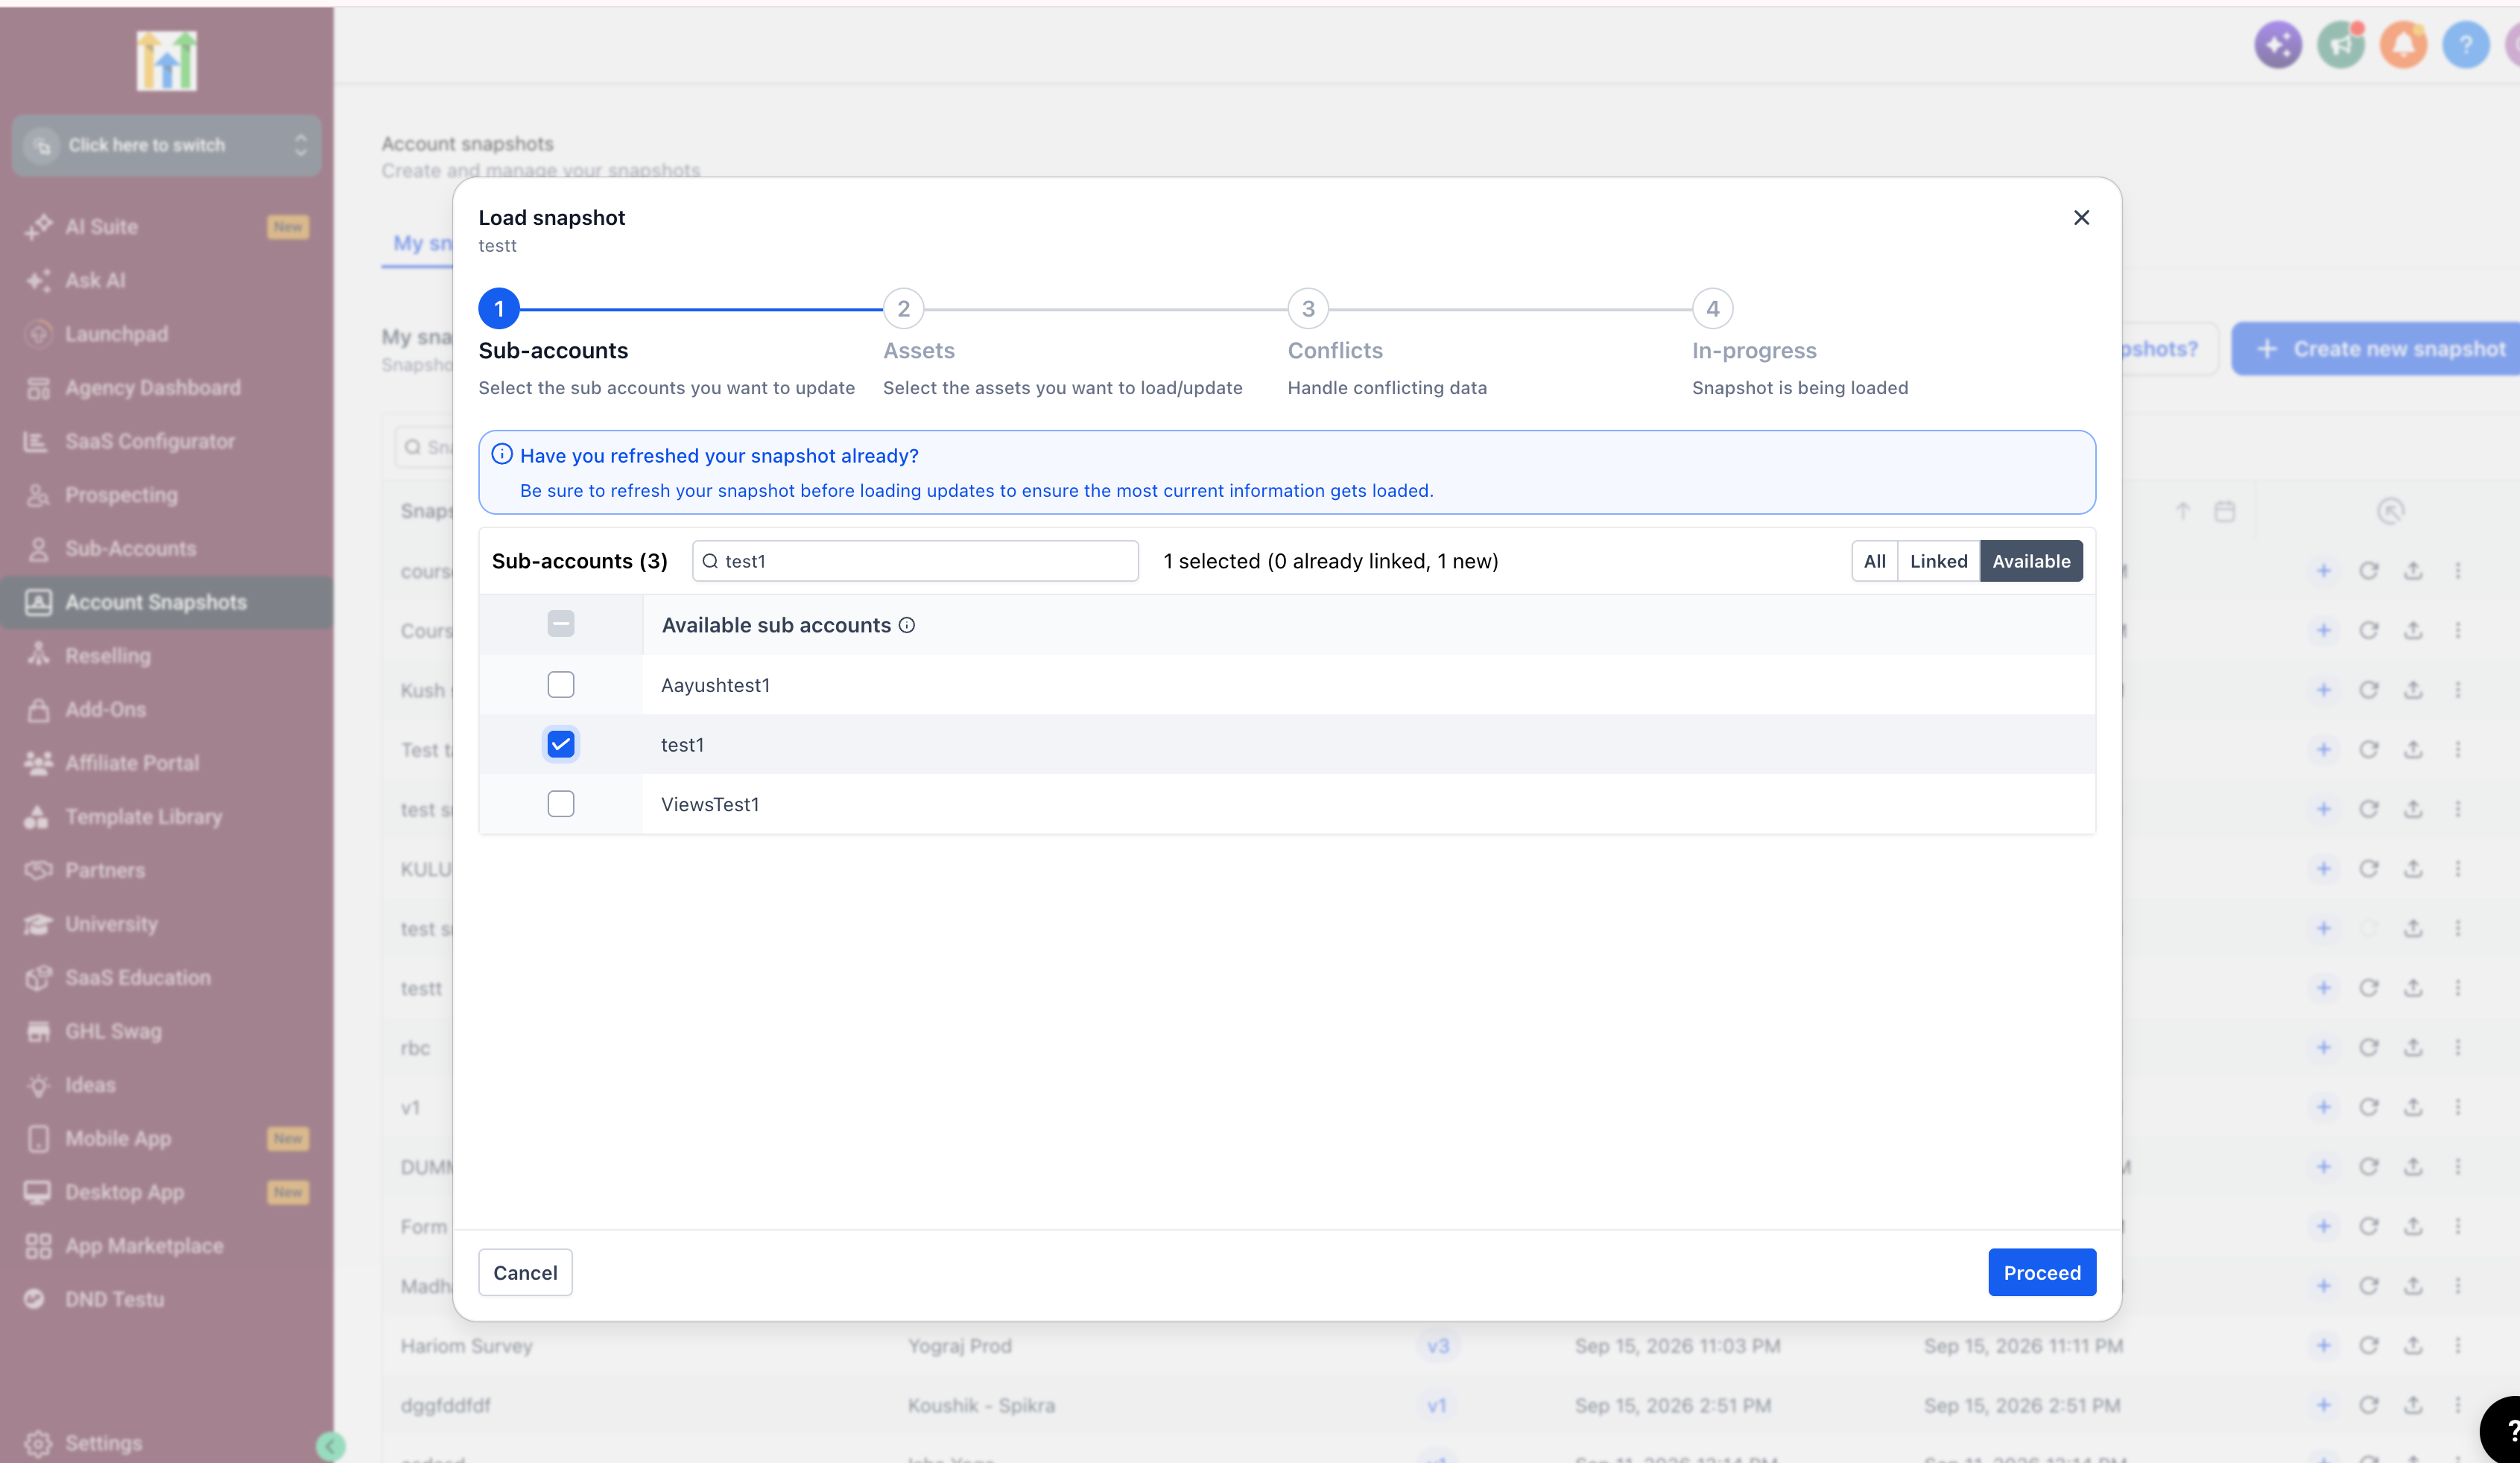Open AI Suite in sidebar
This screenshot has width=2520, height=1463.
pos(166,227)
